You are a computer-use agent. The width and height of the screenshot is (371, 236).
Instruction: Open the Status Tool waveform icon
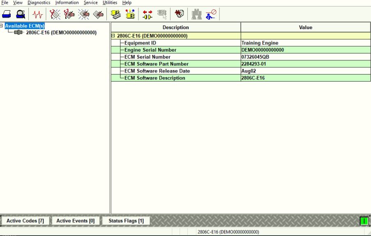(38, 14)
